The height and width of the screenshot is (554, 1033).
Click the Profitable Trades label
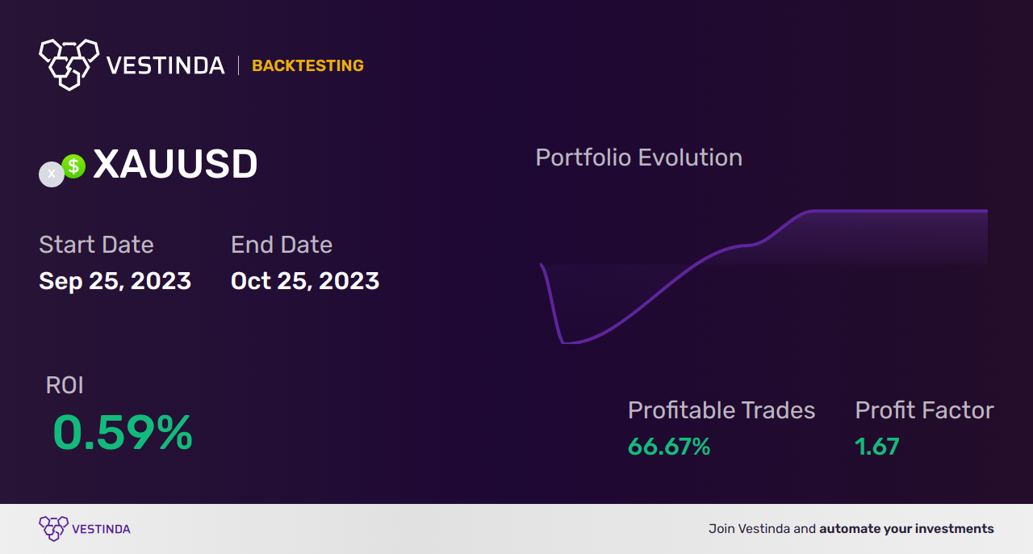(x=721, y=410)
